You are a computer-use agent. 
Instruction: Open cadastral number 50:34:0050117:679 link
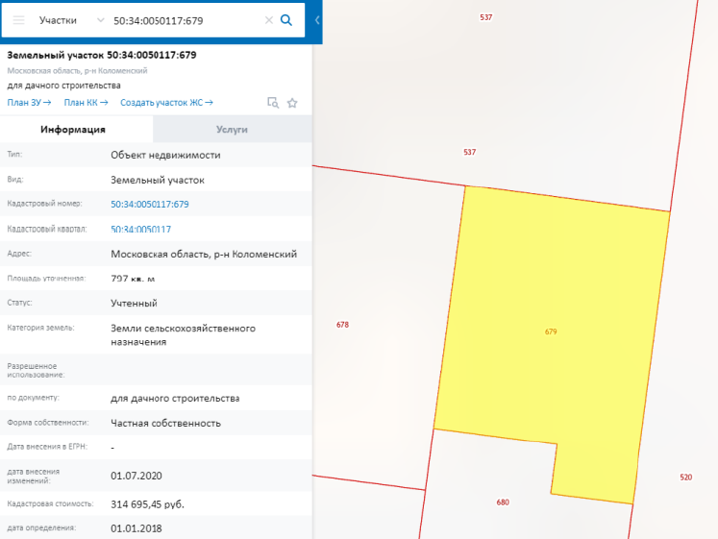coord(150,204)
